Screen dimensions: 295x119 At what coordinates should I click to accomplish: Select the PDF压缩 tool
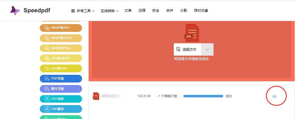pos(61,79)
